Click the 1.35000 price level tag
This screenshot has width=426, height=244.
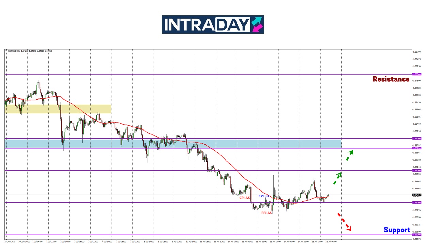coord(416,170)
